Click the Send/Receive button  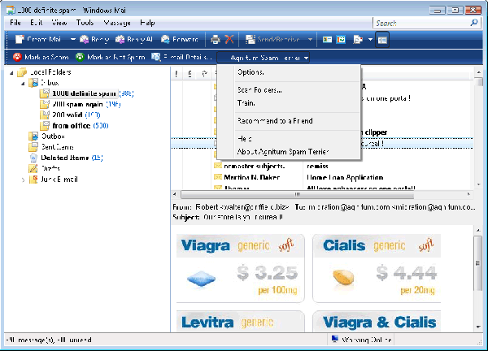point(272,40)
